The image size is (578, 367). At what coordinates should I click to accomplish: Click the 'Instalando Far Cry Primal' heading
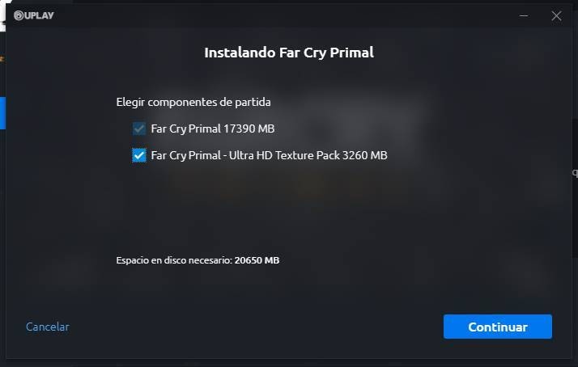pos(289,53)
